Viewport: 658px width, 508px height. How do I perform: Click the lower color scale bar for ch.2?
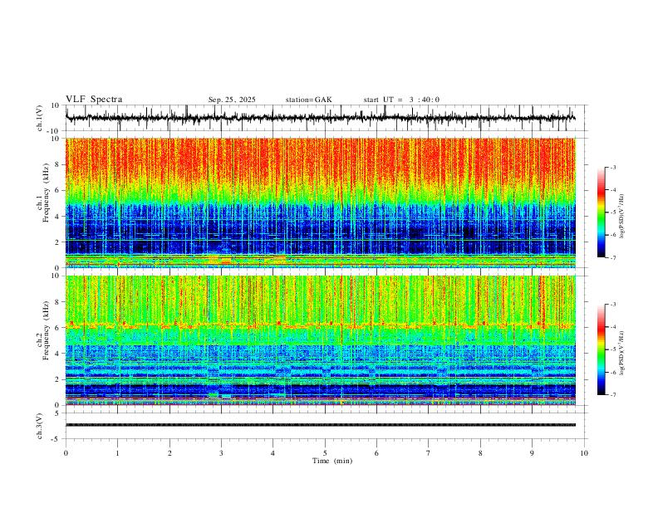[601, 349]
